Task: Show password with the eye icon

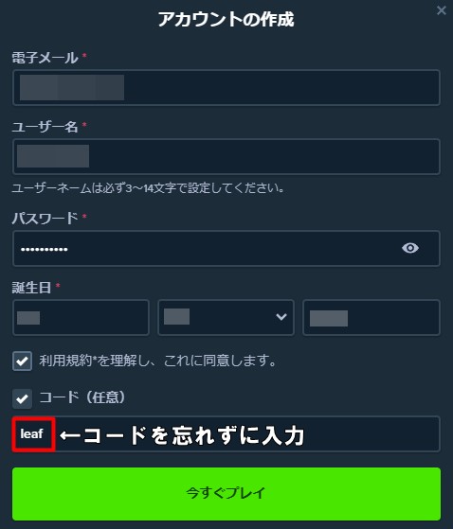Action: pyautogui.click(x=410, y=248)
